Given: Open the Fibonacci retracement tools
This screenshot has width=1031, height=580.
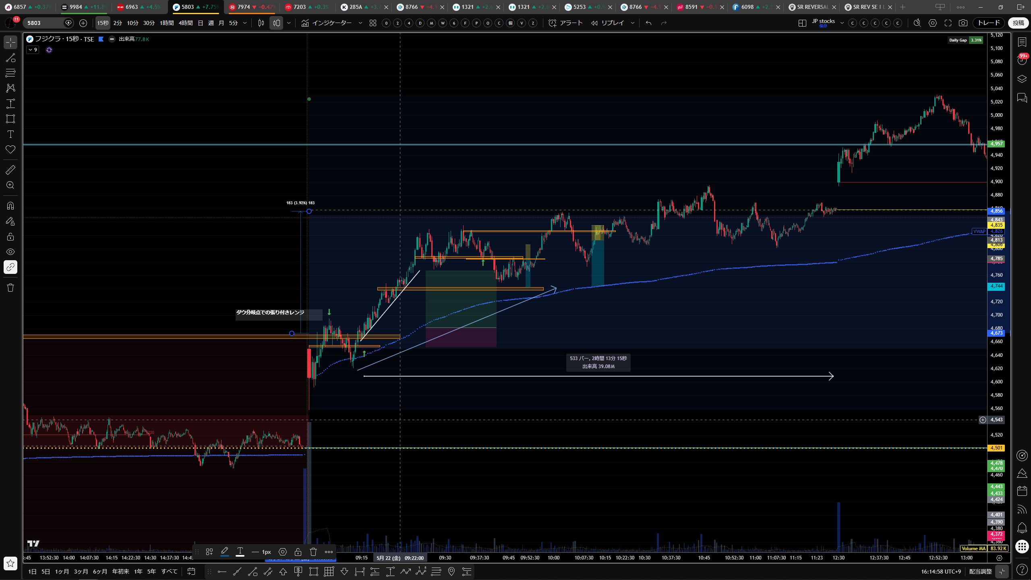Looking at the screenshot, I should 10,73.
